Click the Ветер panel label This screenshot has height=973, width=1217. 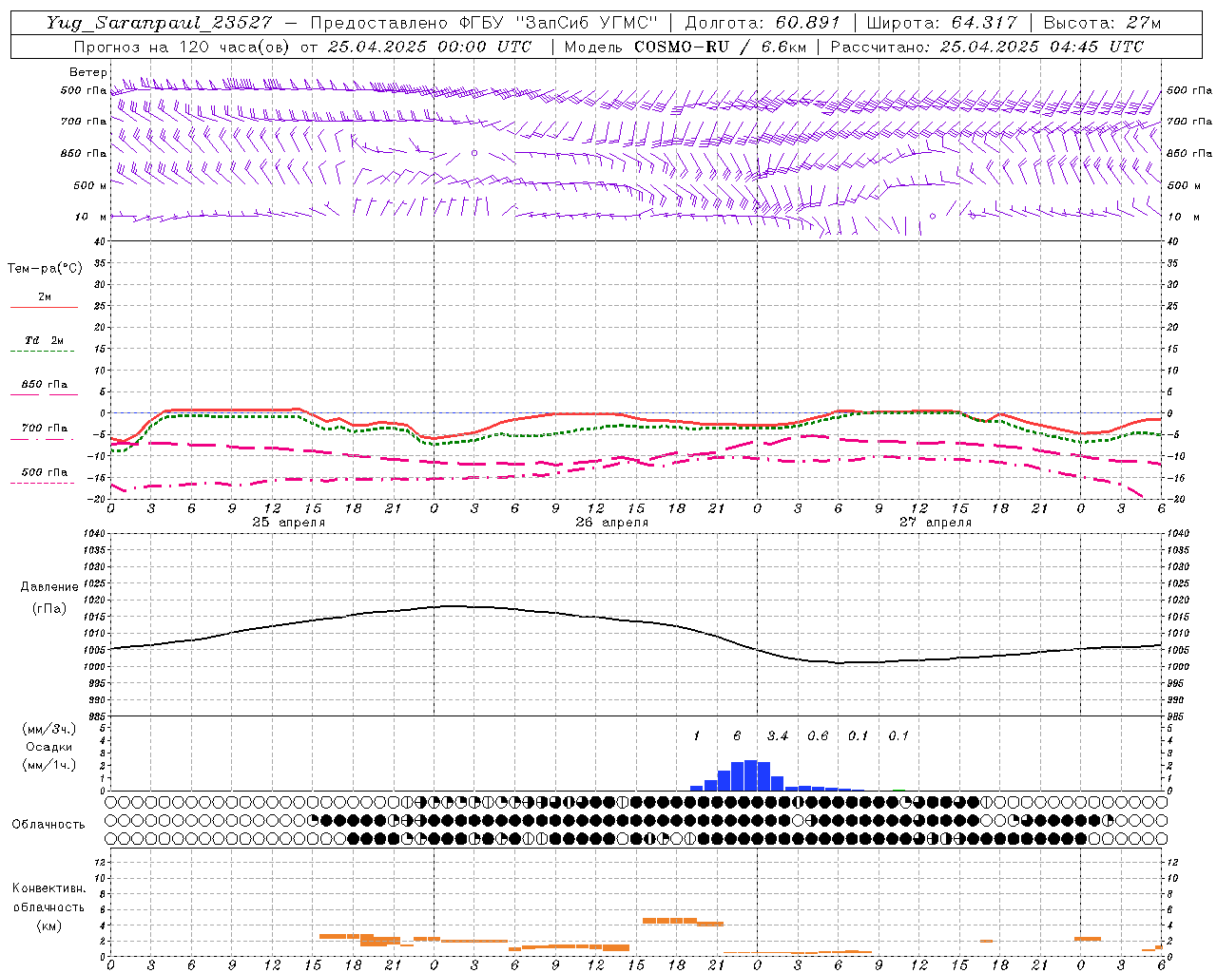pyautogui.click(x=88, y=72)
